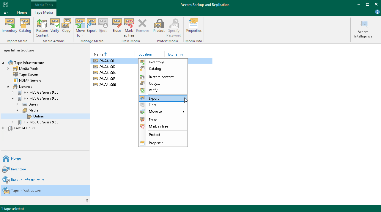Click the Catalog ribbon button
Screen dimensions: 381x212
point(25,26)
